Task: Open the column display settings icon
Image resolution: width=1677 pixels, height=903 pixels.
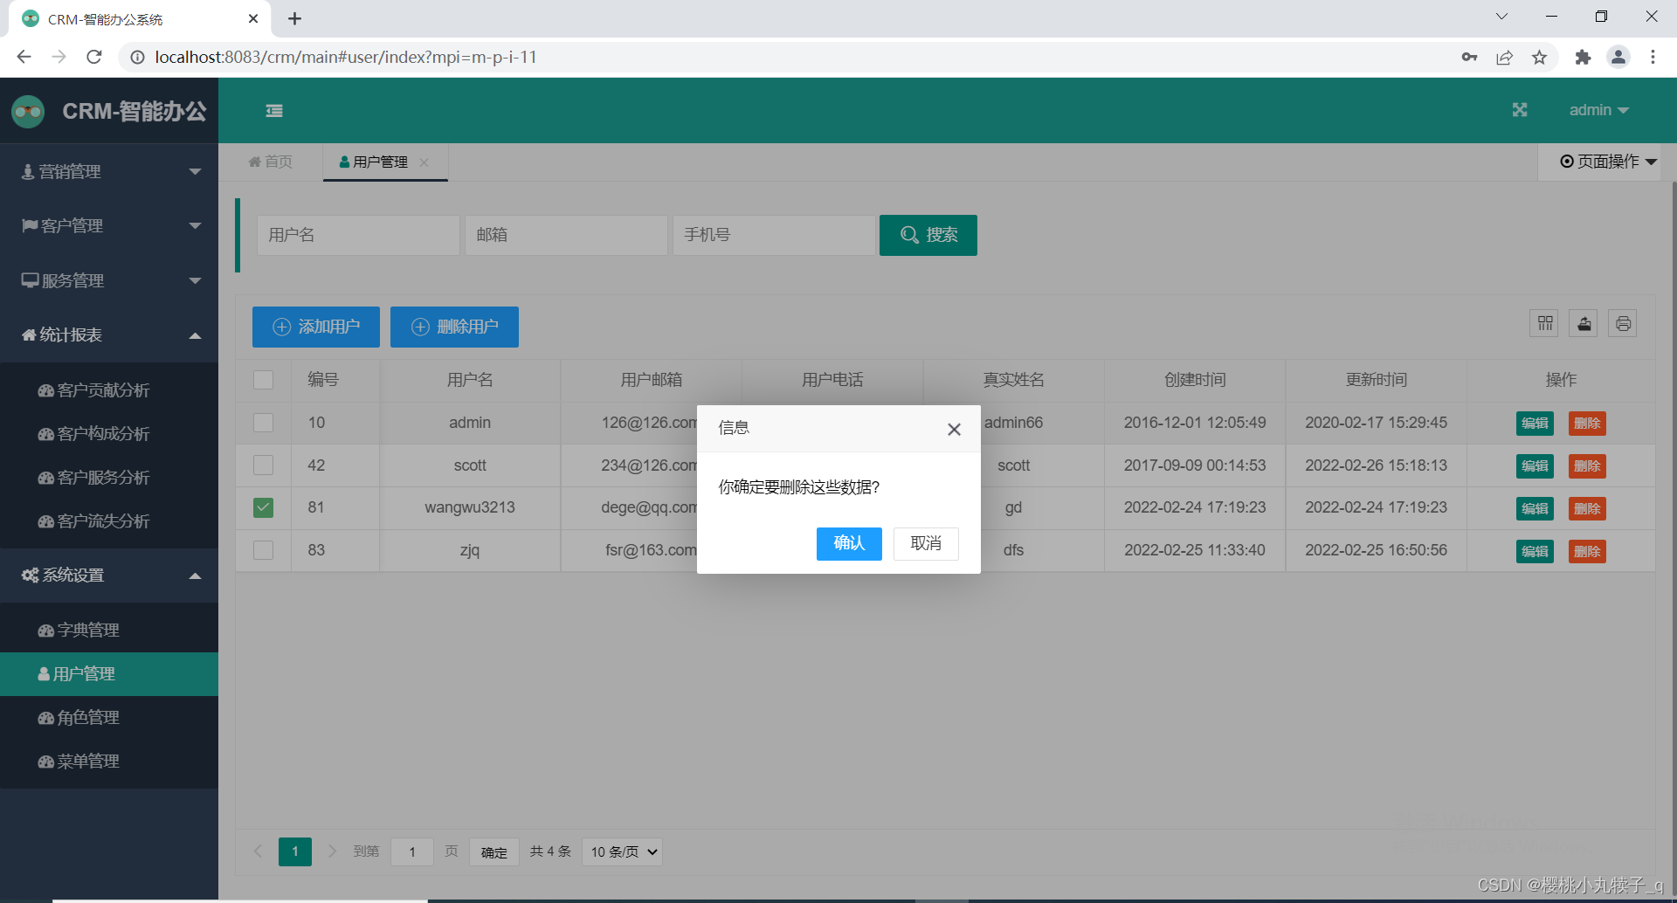Action: coord(1544,323)
